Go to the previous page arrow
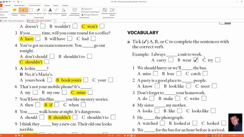Viewport: 244px width, 137px height. point(112,135)
